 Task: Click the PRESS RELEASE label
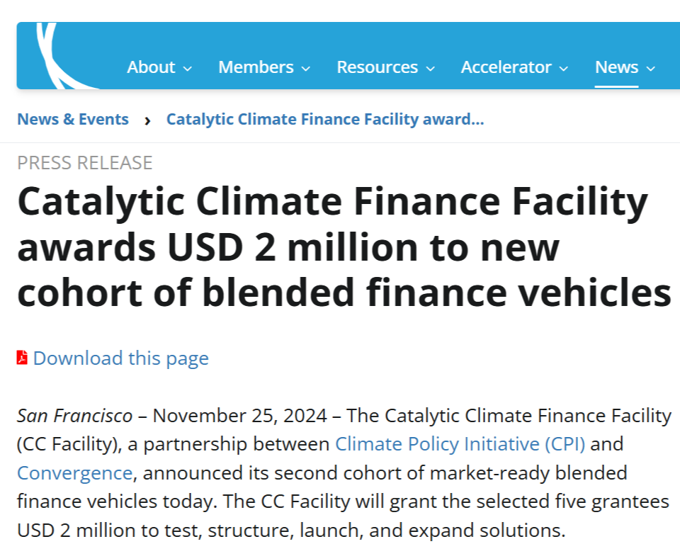84,163
